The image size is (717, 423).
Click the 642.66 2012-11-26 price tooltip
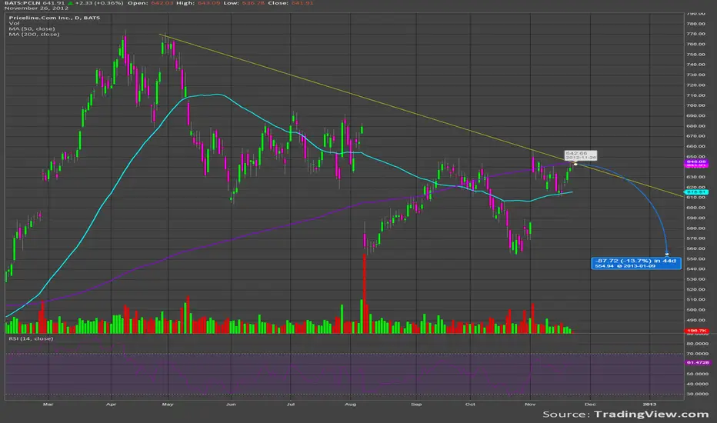pos(581,155)
